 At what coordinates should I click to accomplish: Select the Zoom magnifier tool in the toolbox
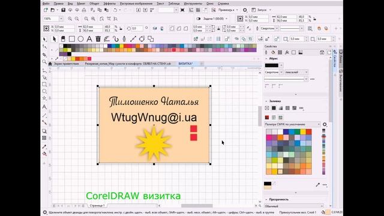click(x=44, y=62)
